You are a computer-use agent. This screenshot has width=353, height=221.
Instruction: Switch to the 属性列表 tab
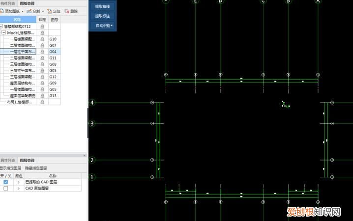pos(8,160)
